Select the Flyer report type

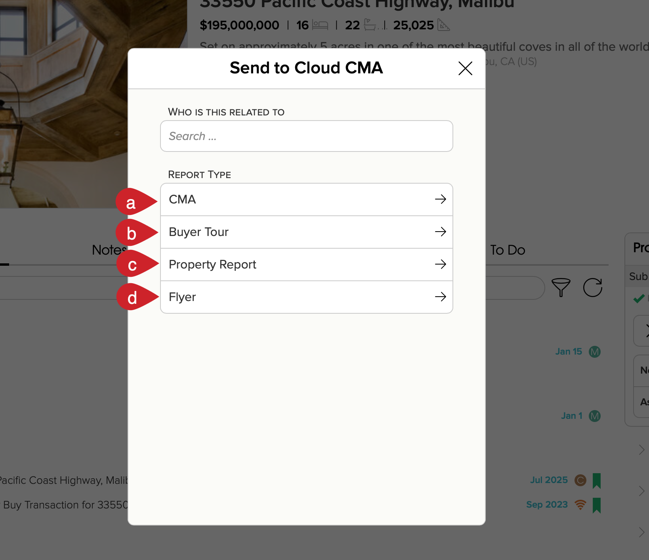click(x=307, y=297)
